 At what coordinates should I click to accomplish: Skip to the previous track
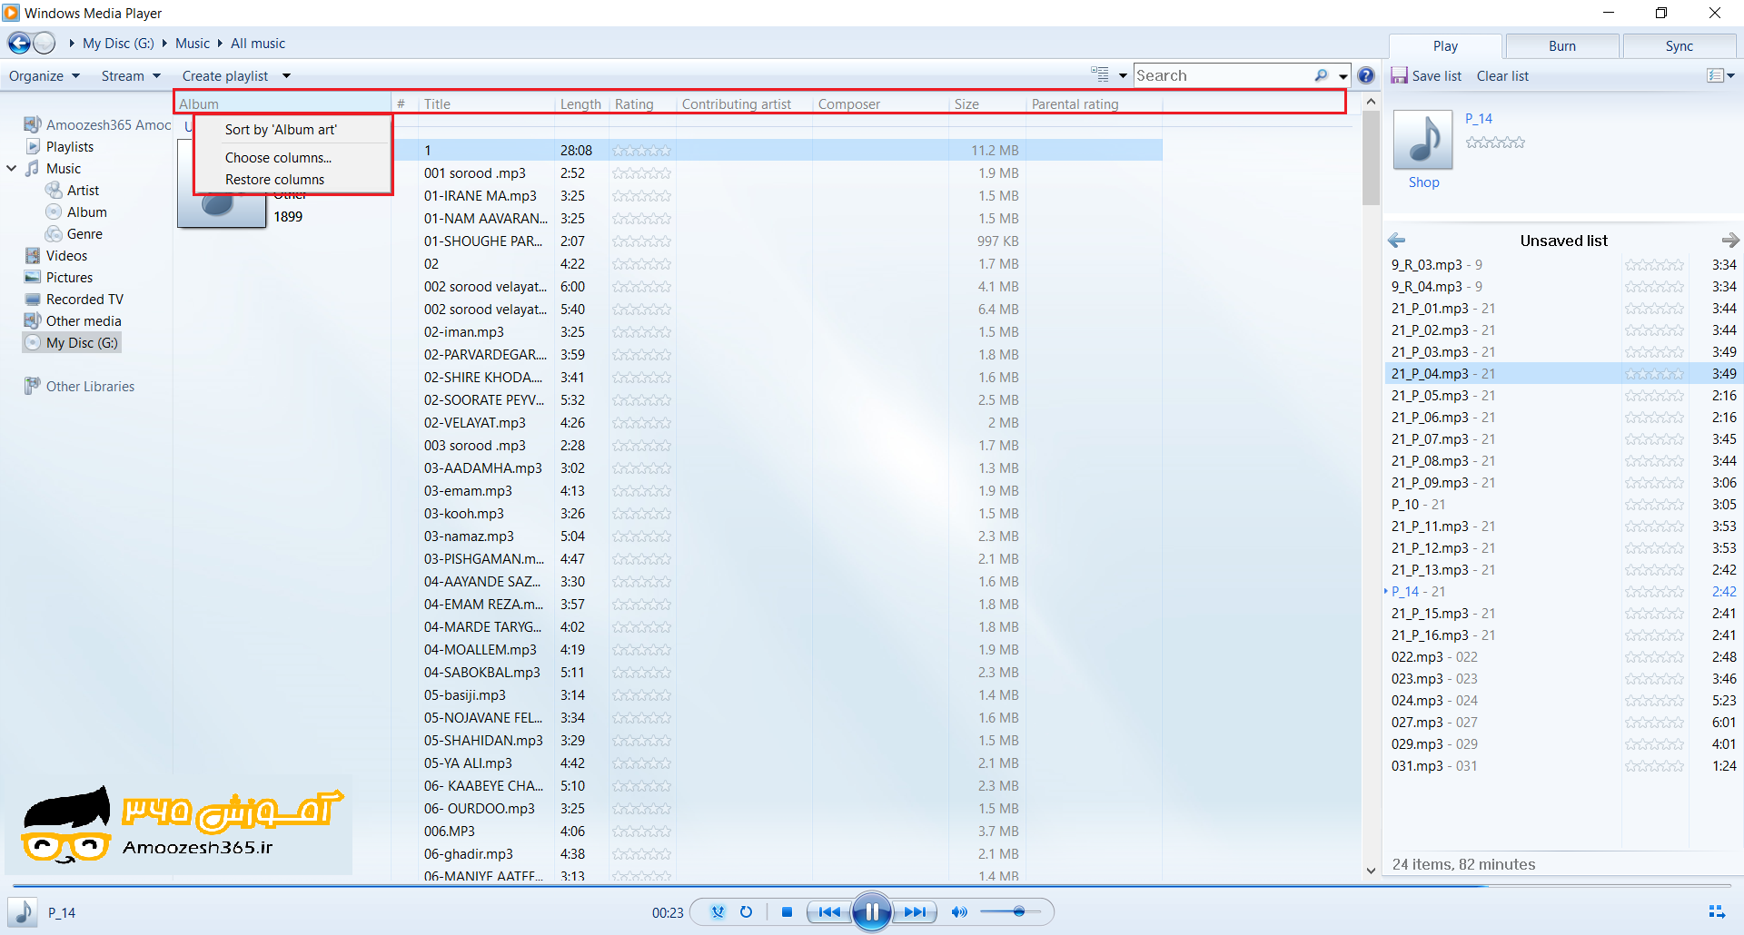(829, 912)
